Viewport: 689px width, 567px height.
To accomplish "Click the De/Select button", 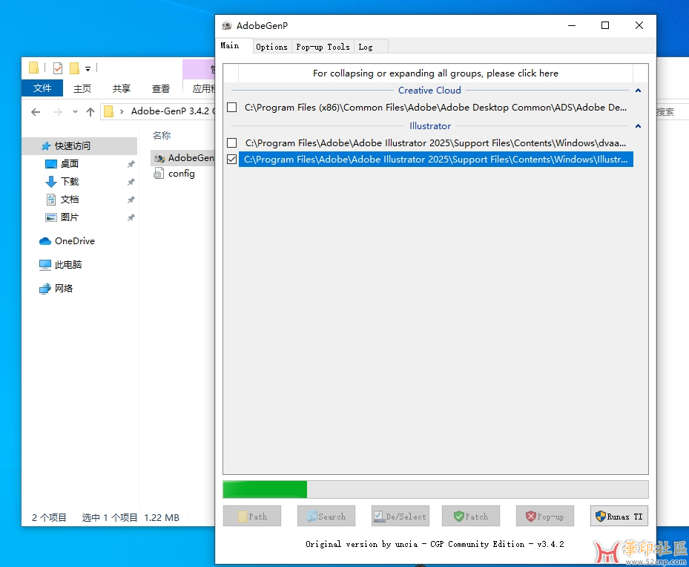I will coord(400,517).
